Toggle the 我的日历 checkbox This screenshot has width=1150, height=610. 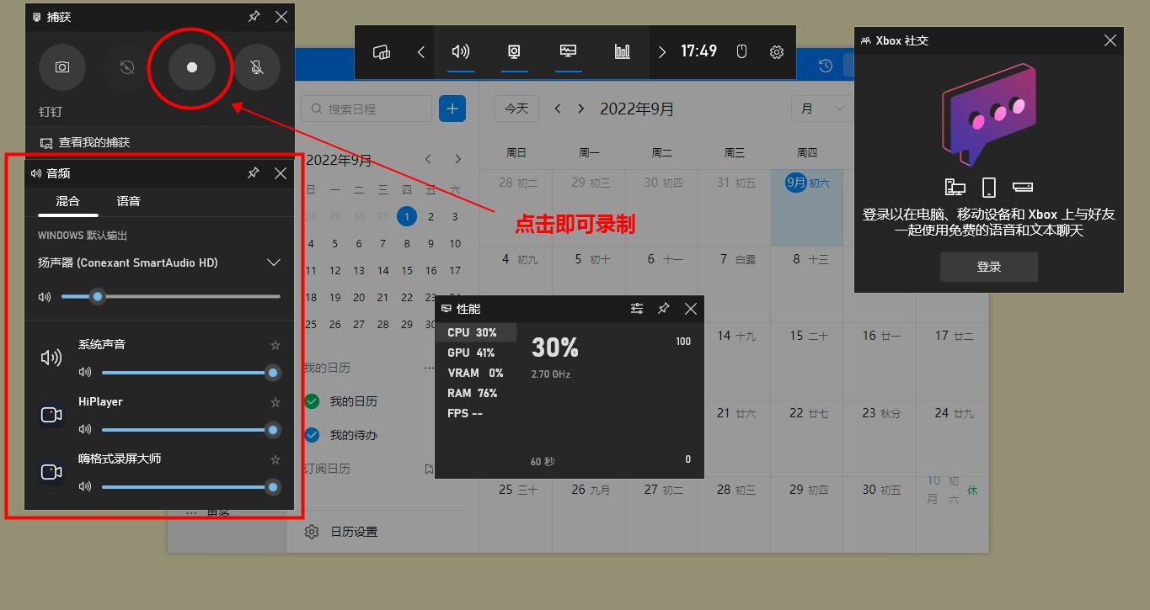click(312, 401)
